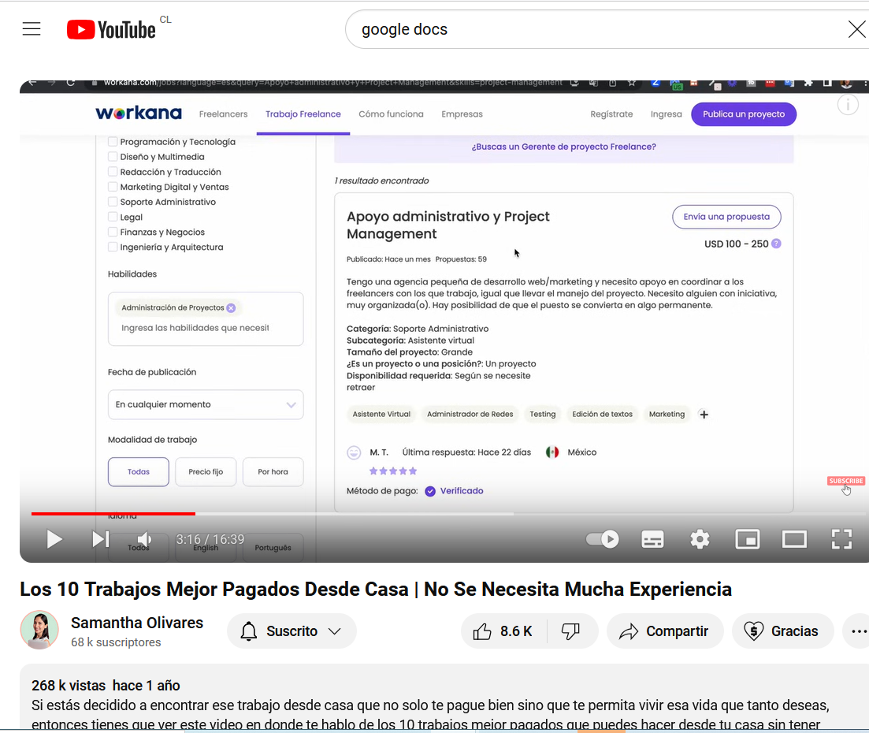The height and width of the screenshot is (733, 869).
Task: Select the Precio fijo modality option
Action: (x=206, y=472)
